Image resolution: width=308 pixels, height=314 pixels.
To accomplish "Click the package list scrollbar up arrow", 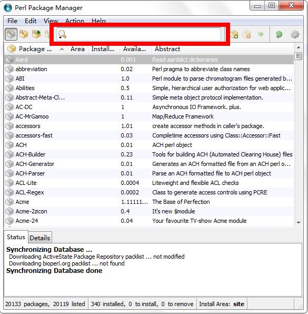I will [x=299, y=47].
